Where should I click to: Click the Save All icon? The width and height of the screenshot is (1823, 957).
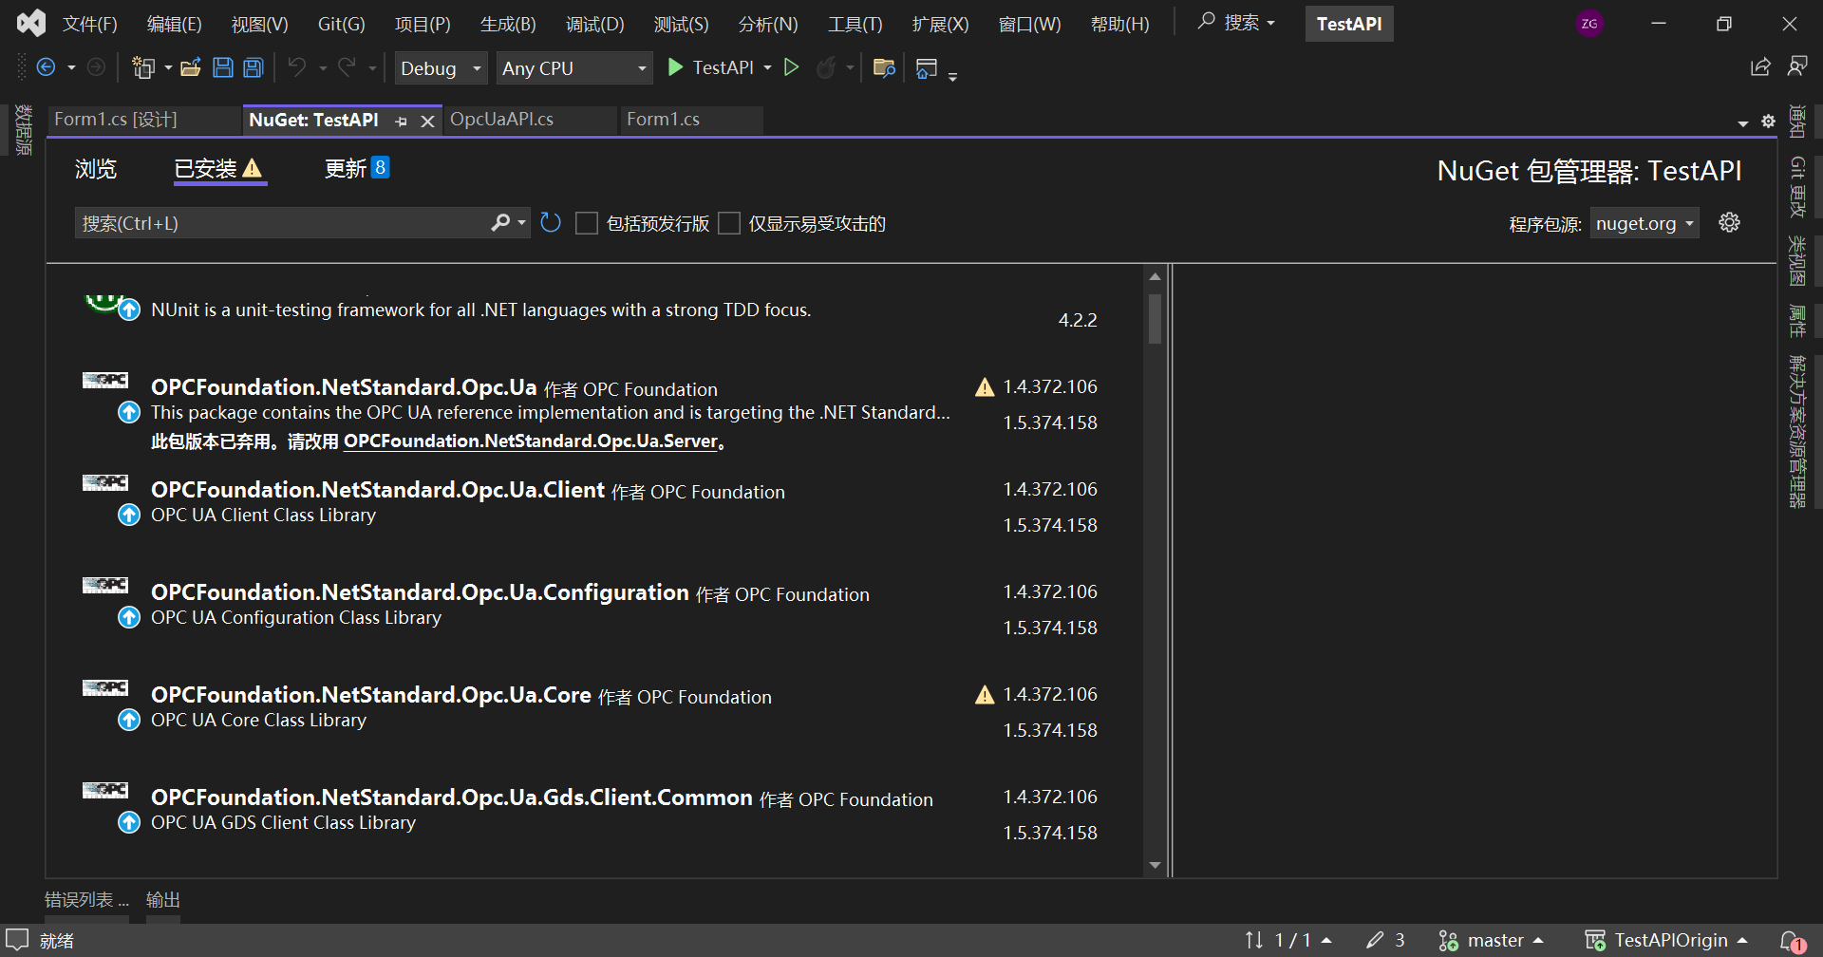[x=254, y=67]
